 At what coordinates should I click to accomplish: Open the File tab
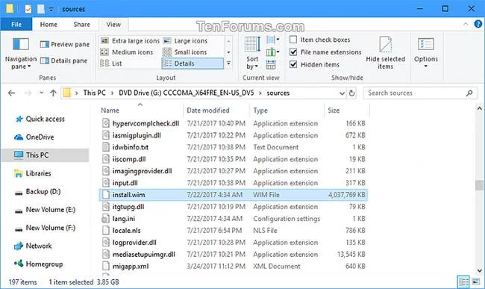pyautogui.click(x=16, y=25)
